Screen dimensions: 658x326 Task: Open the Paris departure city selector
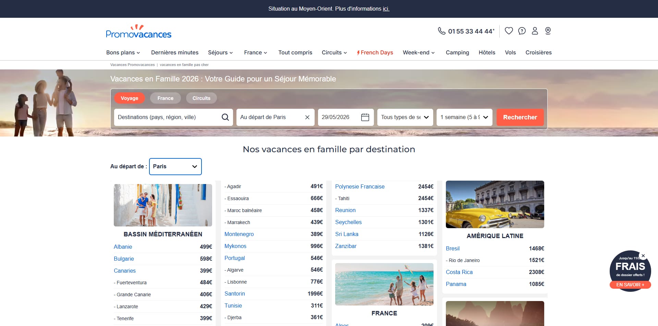175,167
